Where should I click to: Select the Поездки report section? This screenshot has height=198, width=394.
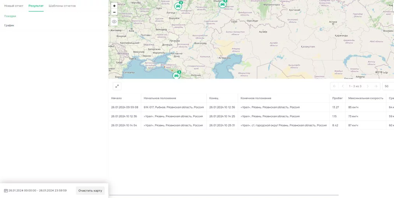[x=10, y=16]
